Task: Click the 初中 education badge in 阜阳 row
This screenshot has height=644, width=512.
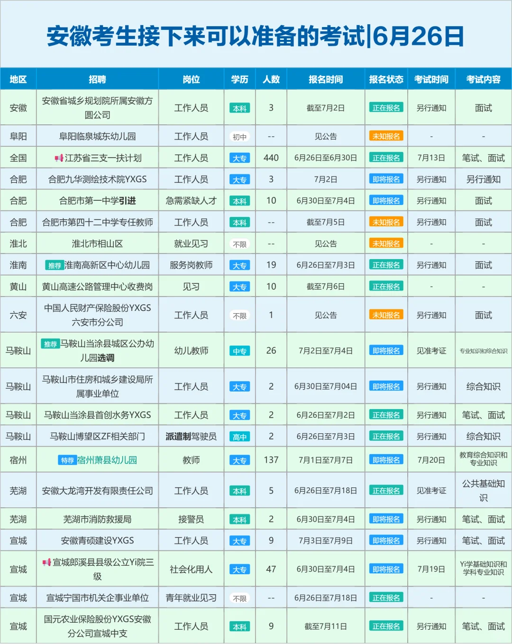Action: tap(239, 137)
